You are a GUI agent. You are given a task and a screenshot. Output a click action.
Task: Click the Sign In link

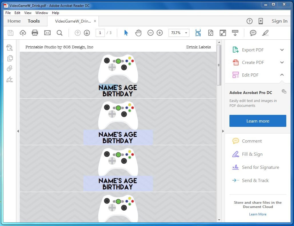click(279, 21)
